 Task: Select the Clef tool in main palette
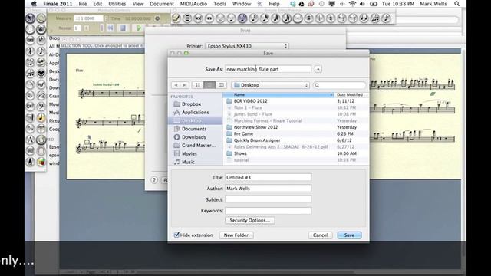point(41,106)
